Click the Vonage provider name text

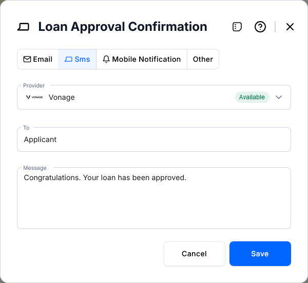(62, 97)
